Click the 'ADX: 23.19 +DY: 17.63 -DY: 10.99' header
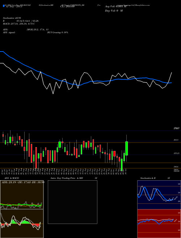The height and width of the screenshot is (238, 181). pyautogui.click(x=23, y=182)
